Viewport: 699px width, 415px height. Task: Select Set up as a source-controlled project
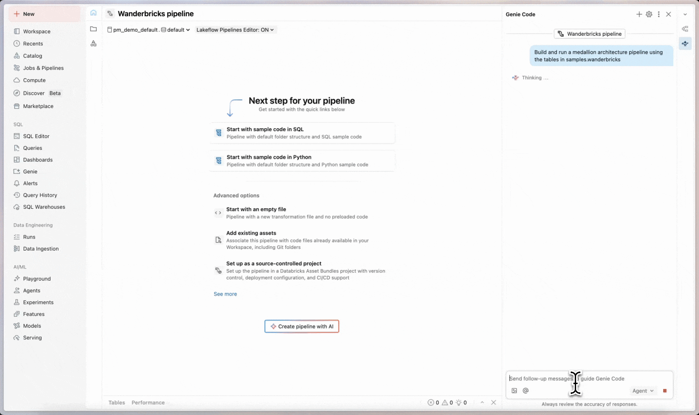click(303, 271)
